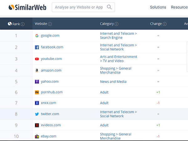Click the eBay shopping bag favicon
Image resolution: width=188 pixels, height=141 pixels.
pos(37,136)
